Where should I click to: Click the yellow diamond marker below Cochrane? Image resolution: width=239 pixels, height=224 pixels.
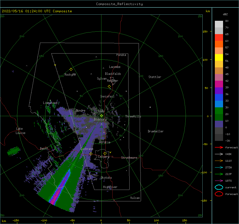pos(91,154)
